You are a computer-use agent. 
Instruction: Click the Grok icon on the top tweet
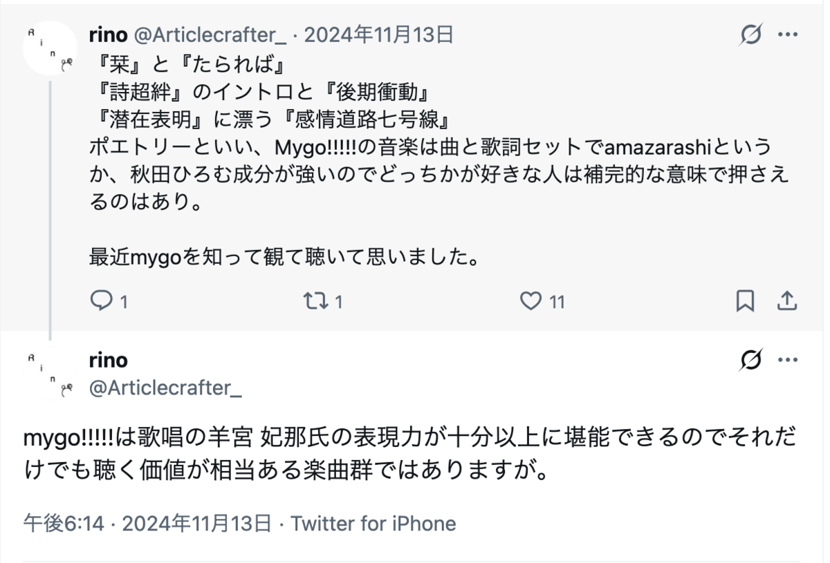click(750, 34)
